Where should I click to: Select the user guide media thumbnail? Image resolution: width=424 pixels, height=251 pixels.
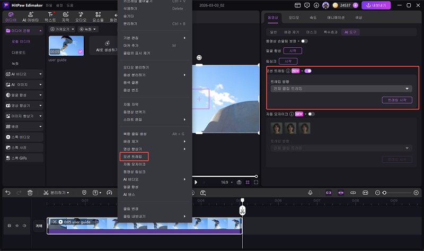[66, 46]
